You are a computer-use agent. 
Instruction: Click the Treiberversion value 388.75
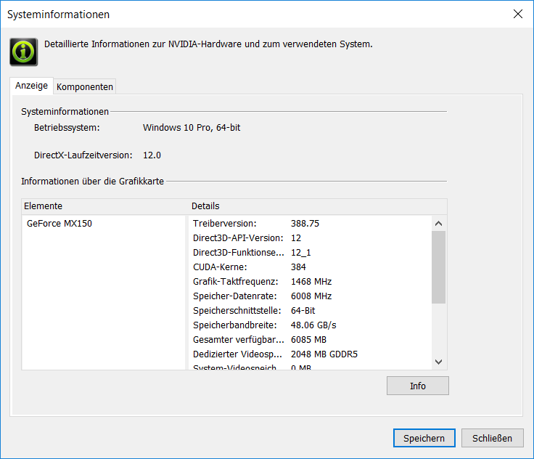[x=305, y=224]
